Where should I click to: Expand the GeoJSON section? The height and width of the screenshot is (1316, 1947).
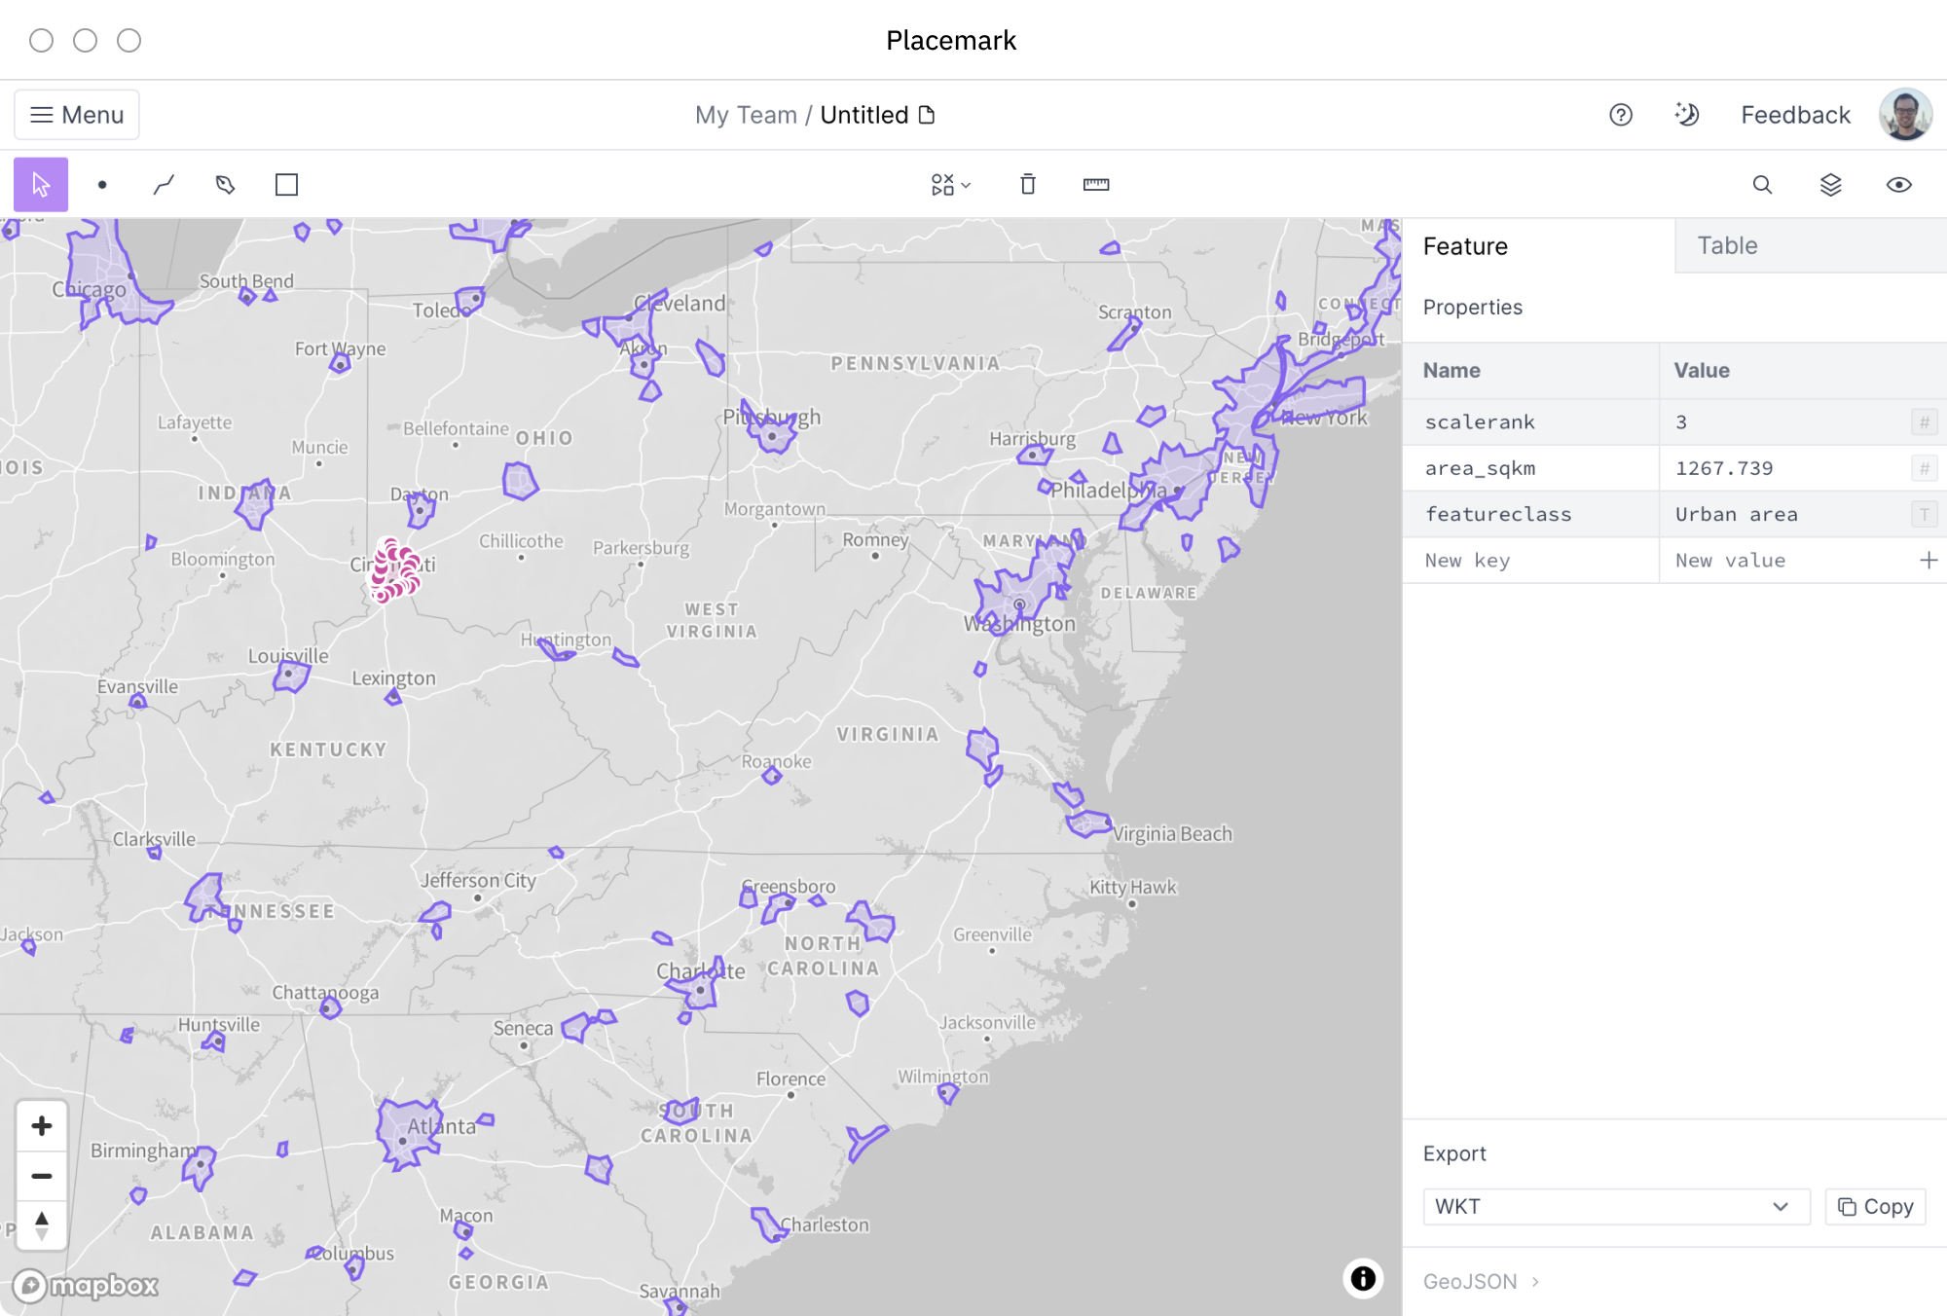pos(1480,1282)
